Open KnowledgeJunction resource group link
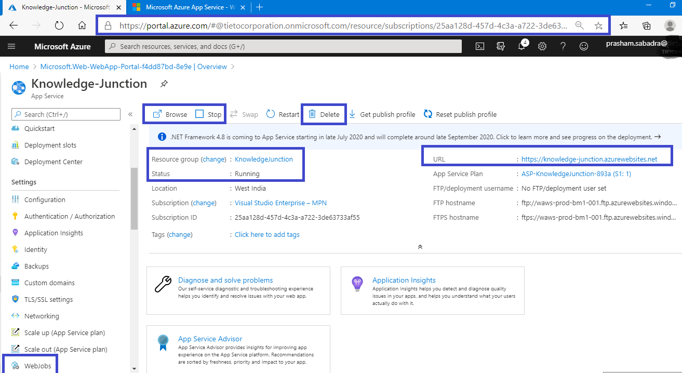Viewport: 682px width, 373px height. [264, 159]
